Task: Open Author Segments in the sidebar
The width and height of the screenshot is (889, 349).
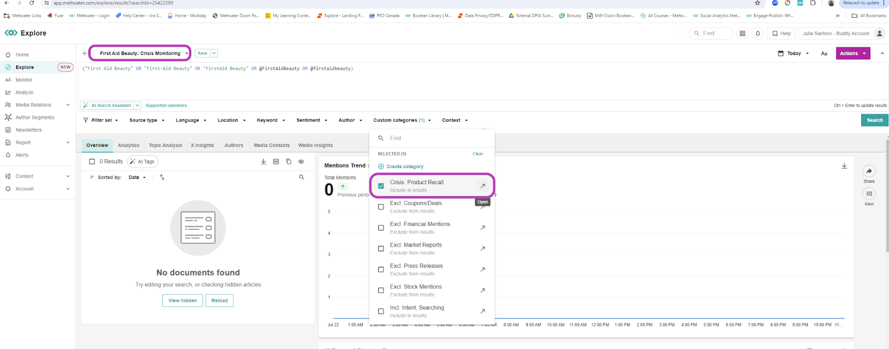Action: (34, 118)
